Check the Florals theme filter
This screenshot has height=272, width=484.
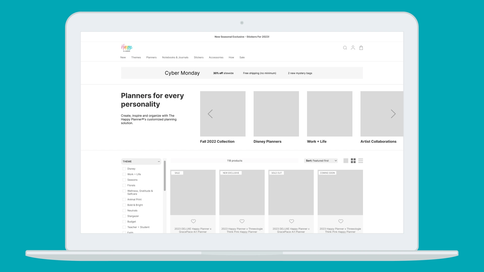tap(124, 185)
